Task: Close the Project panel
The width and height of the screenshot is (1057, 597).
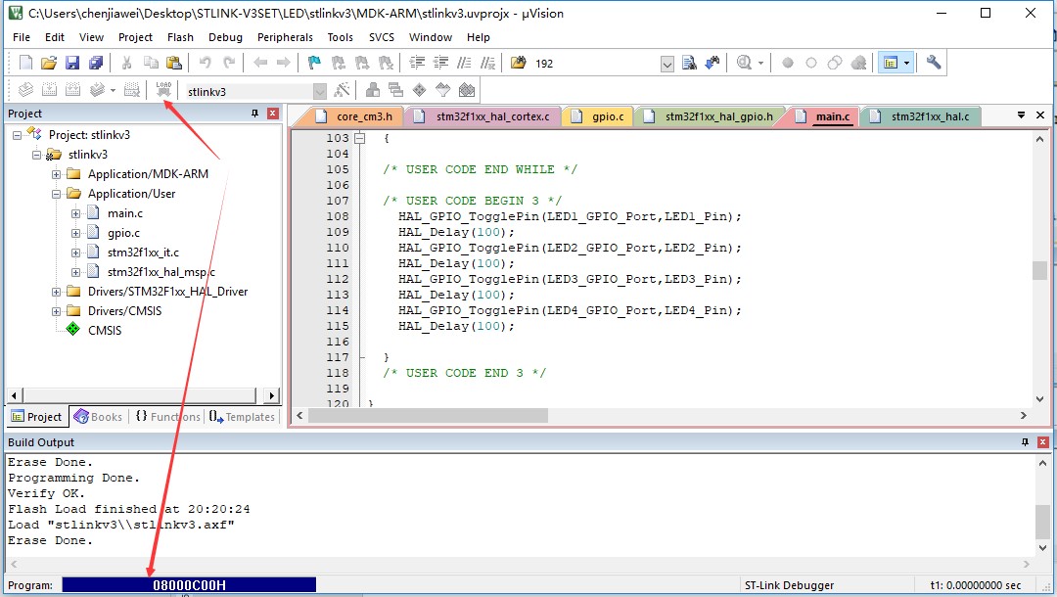Action: point(272,114)
